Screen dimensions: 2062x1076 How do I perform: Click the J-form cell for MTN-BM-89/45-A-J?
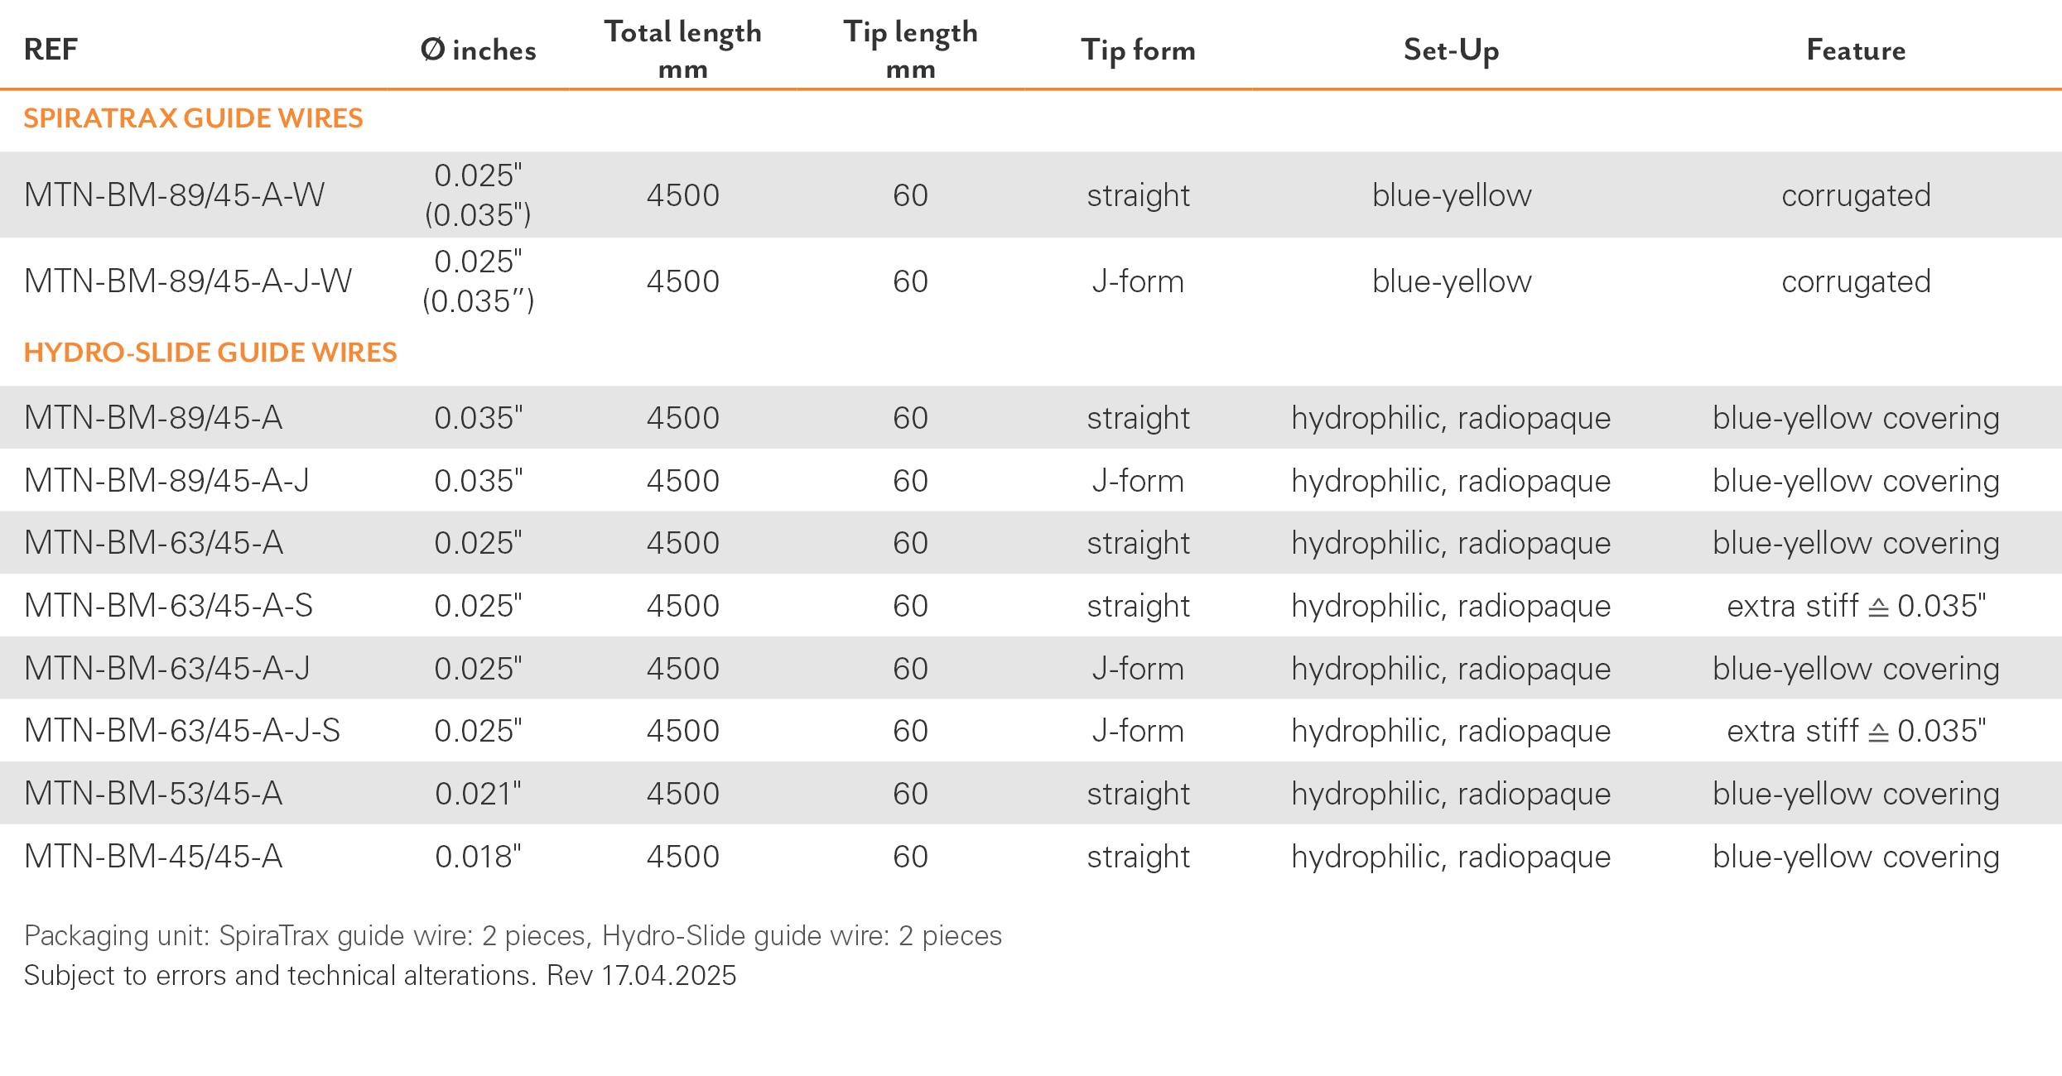1138,481
